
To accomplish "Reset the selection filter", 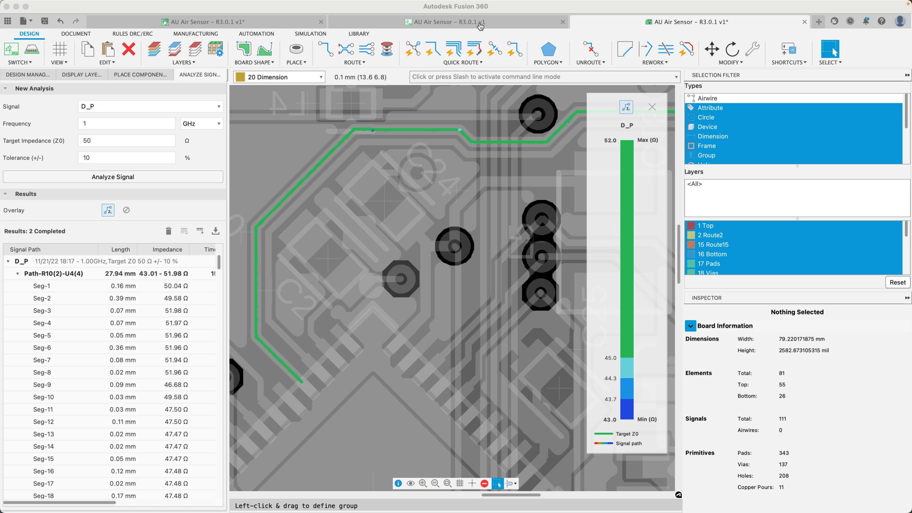I will (897, 282).
